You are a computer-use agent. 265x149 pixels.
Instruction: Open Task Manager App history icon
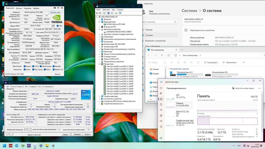[161, 105]
